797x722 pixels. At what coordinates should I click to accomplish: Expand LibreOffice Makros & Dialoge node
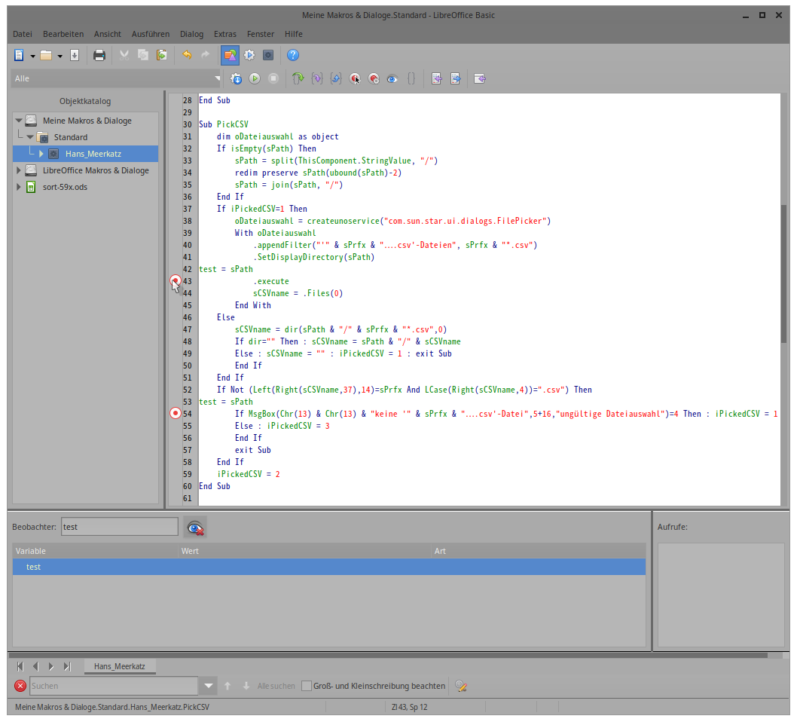point(19,170)
